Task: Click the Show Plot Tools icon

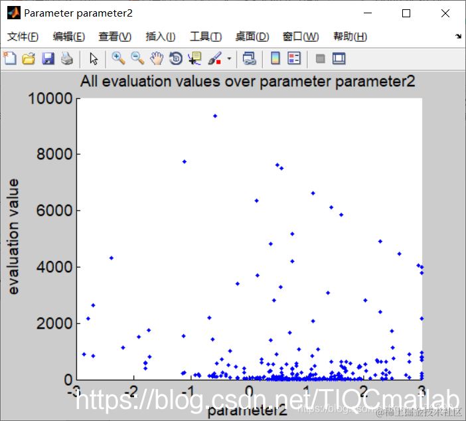Action: click(x=339, y=58)
